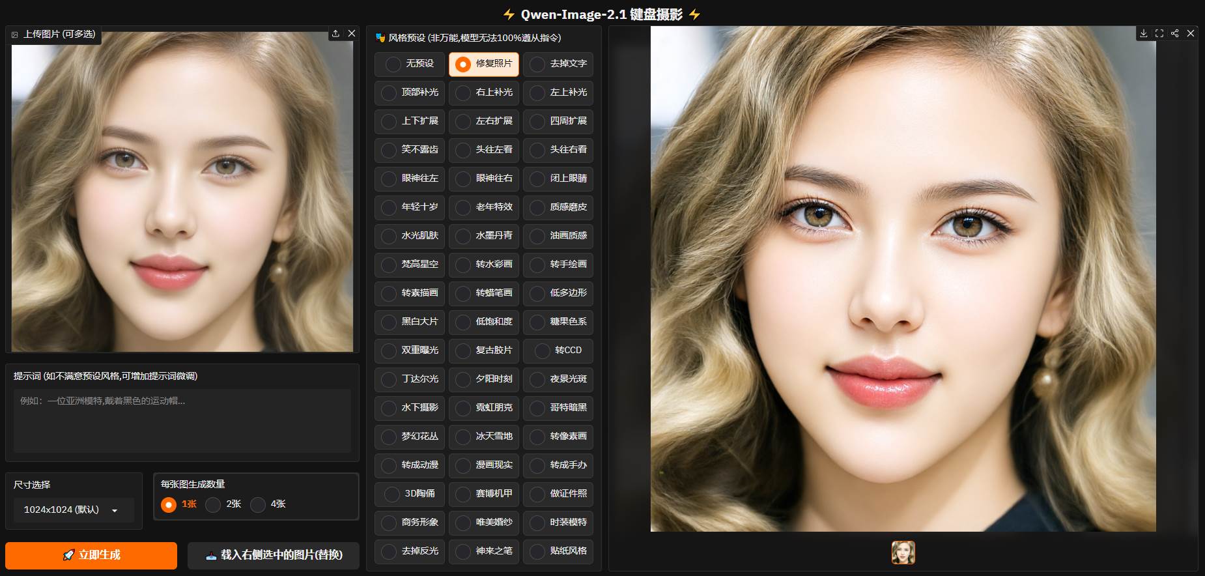
Task: Select the 眼神往左 preset
Action: pyautogui.click(x=410, y=179)
